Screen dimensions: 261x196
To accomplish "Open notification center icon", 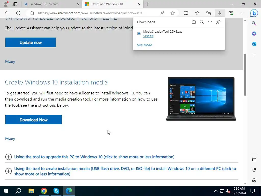I will 253,191.
